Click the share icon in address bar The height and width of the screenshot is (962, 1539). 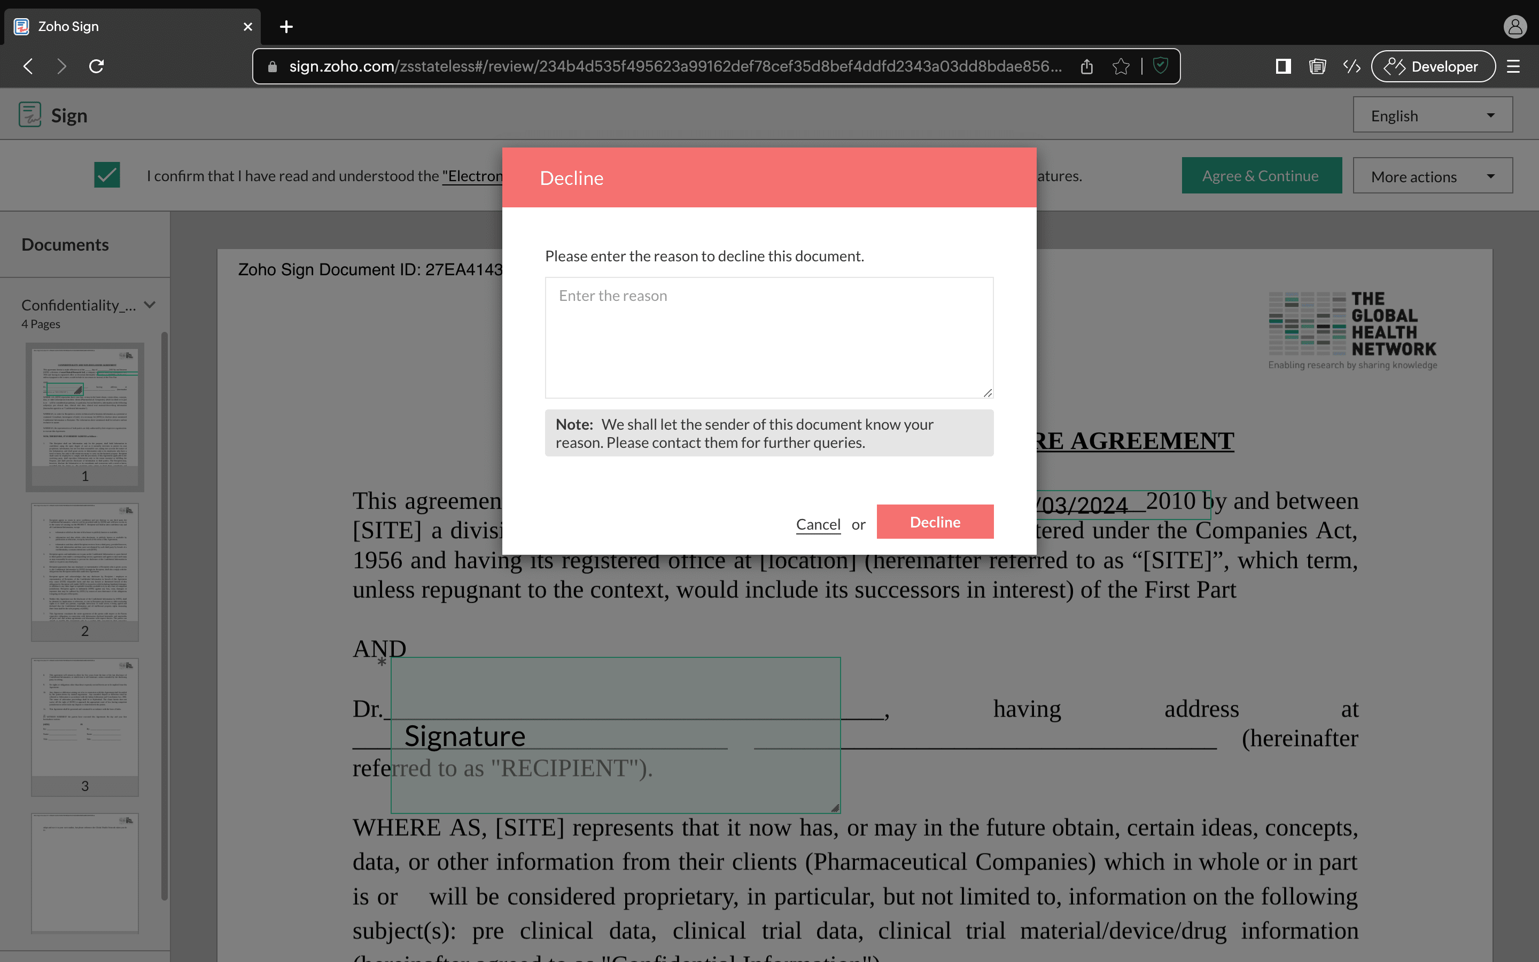click(x=1087, y=66)
